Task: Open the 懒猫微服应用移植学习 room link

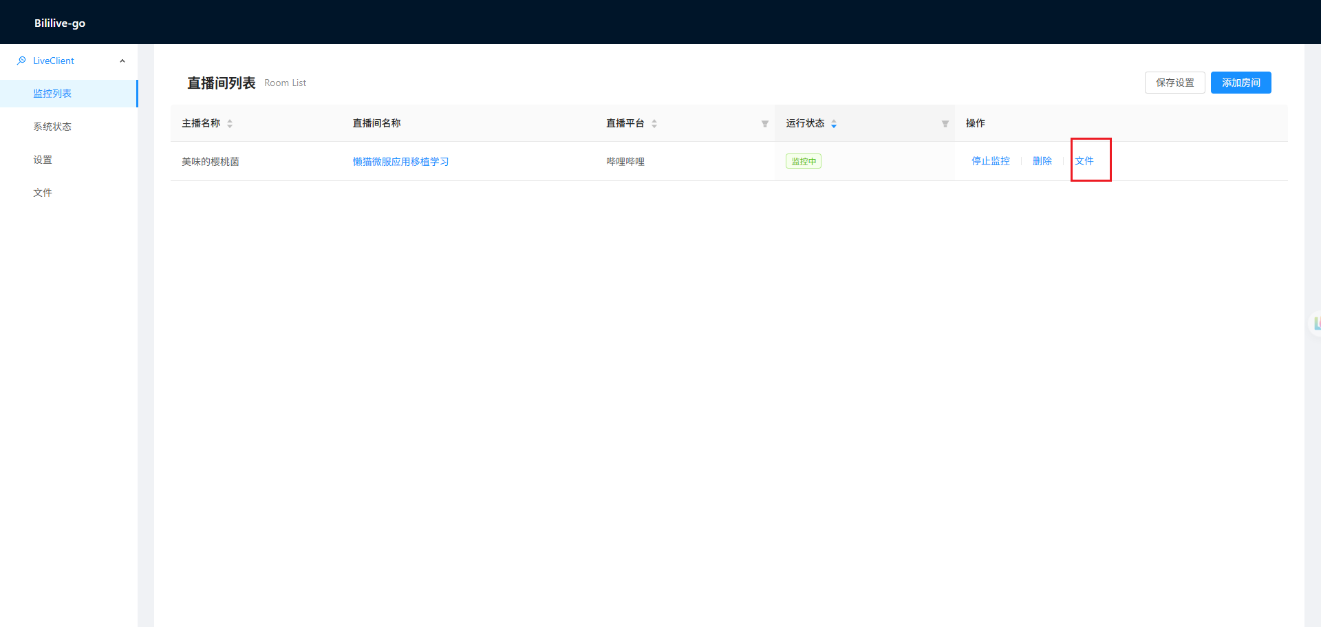Action: 401,162
